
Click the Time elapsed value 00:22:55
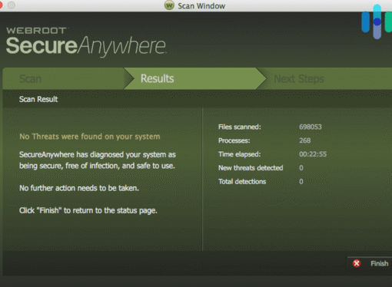click(x=313, y=154)
